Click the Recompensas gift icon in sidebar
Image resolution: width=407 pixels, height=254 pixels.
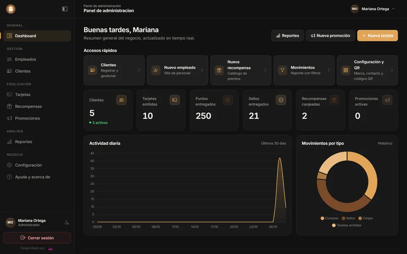9,106
